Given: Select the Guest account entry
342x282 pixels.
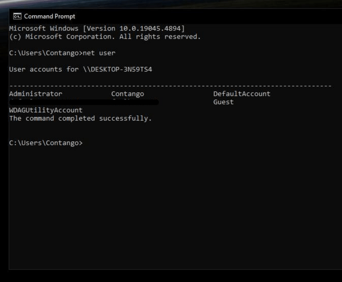Looking at the screenshot, I should [223, 102].
